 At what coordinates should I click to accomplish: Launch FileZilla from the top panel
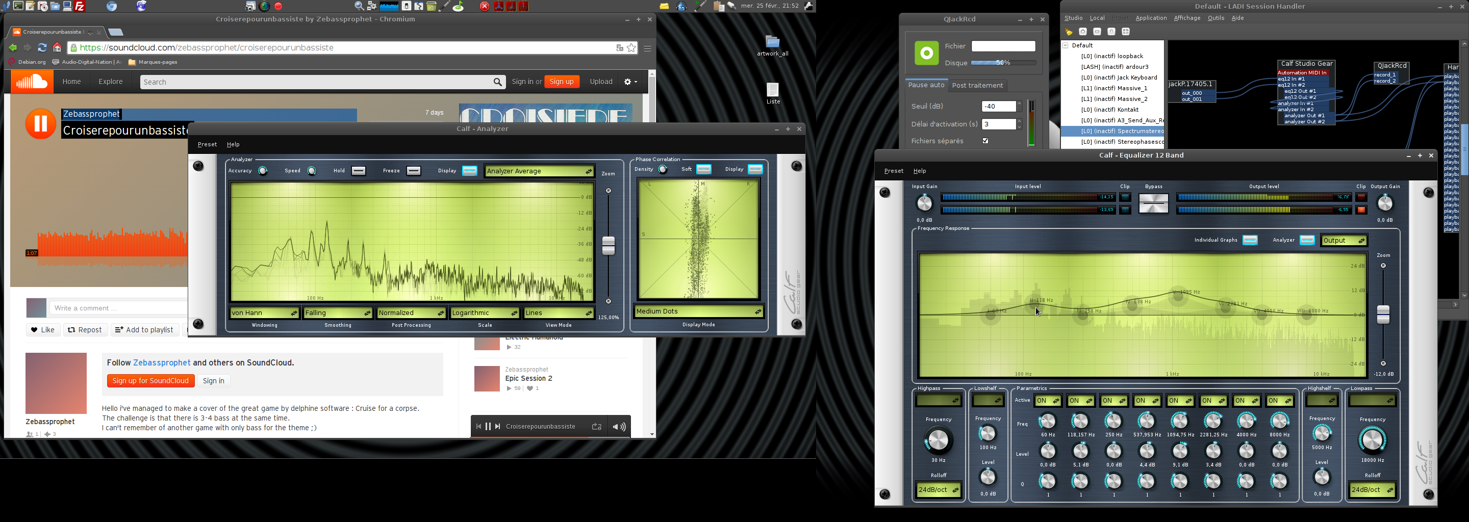pos(80,6)
